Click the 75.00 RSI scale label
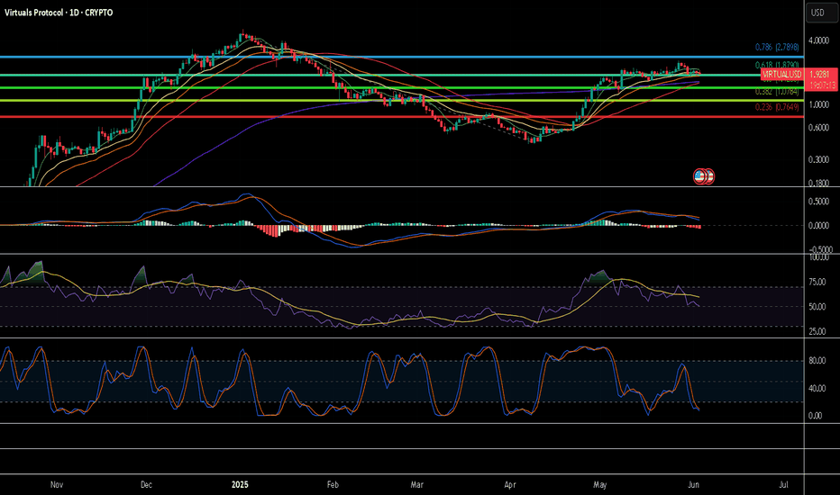840x495 pixels. coord(819,281)
